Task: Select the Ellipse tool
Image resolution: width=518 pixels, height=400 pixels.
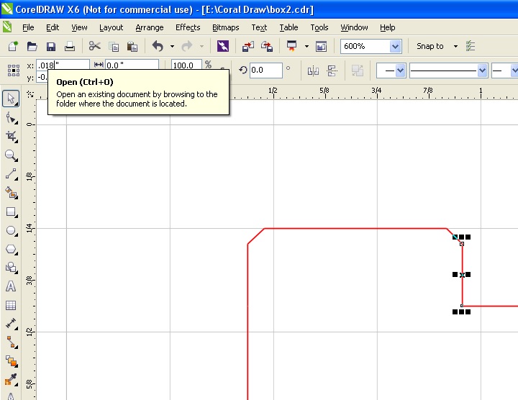Action: point(12,230)
